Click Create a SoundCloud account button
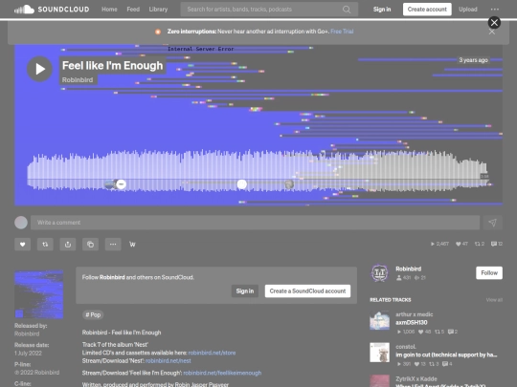517x387 pixels. pyautogui.click(x=307, y=290)
